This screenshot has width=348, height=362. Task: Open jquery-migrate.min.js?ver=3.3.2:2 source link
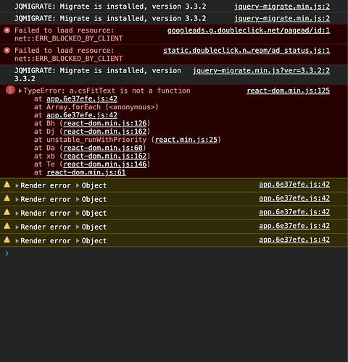coord(261,71)
